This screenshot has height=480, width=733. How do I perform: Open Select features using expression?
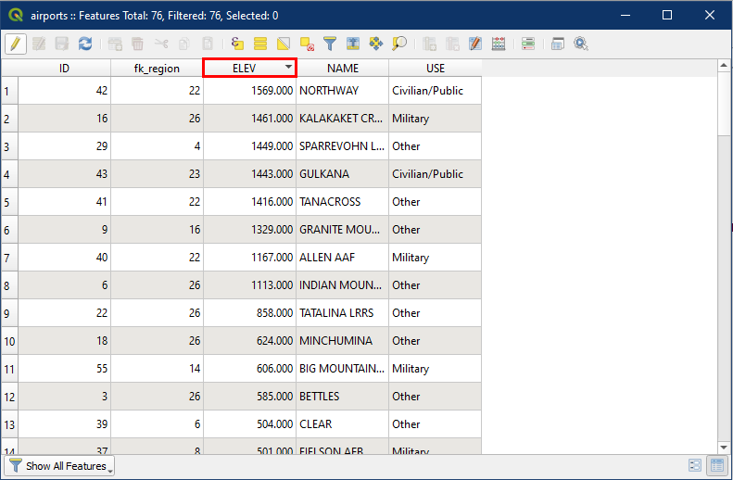[x=238, y=44]
